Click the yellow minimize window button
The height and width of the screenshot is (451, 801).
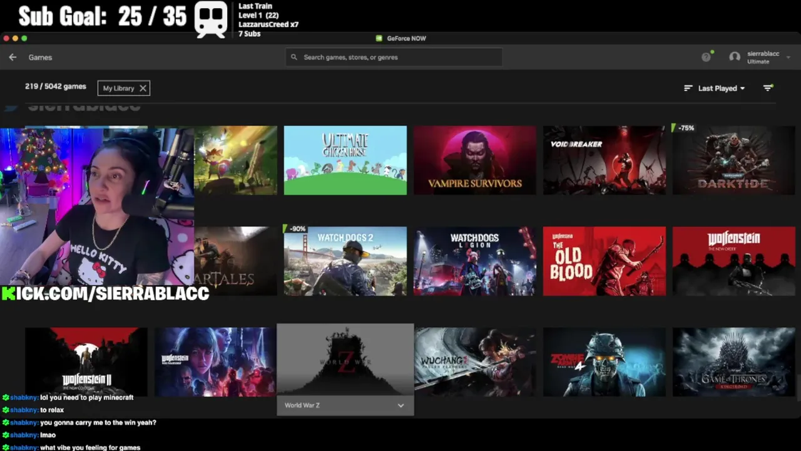point(15,38)
